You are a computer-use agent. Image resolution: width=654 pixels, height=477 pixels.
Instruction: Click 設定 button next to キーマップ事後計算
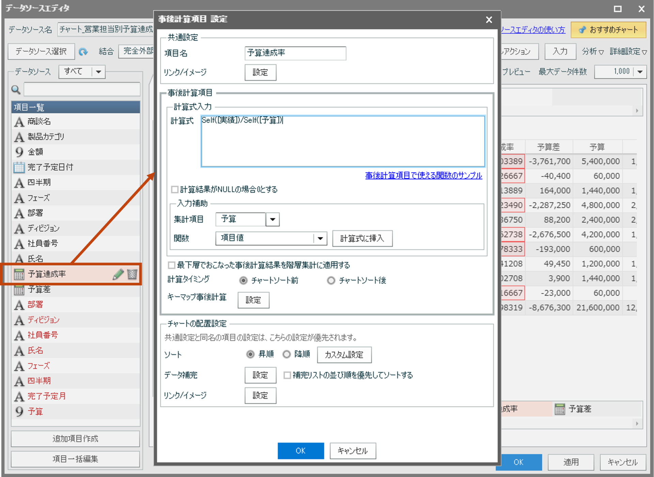(x=253, y=300)
